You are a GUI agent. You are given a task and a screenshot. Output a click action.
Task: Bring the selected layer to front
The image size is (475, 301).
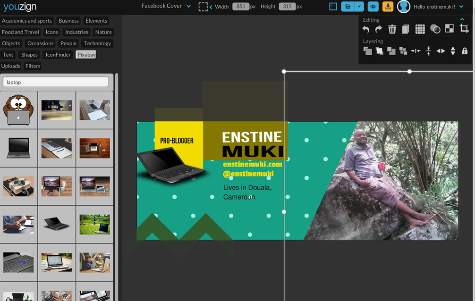coord(367,51)
